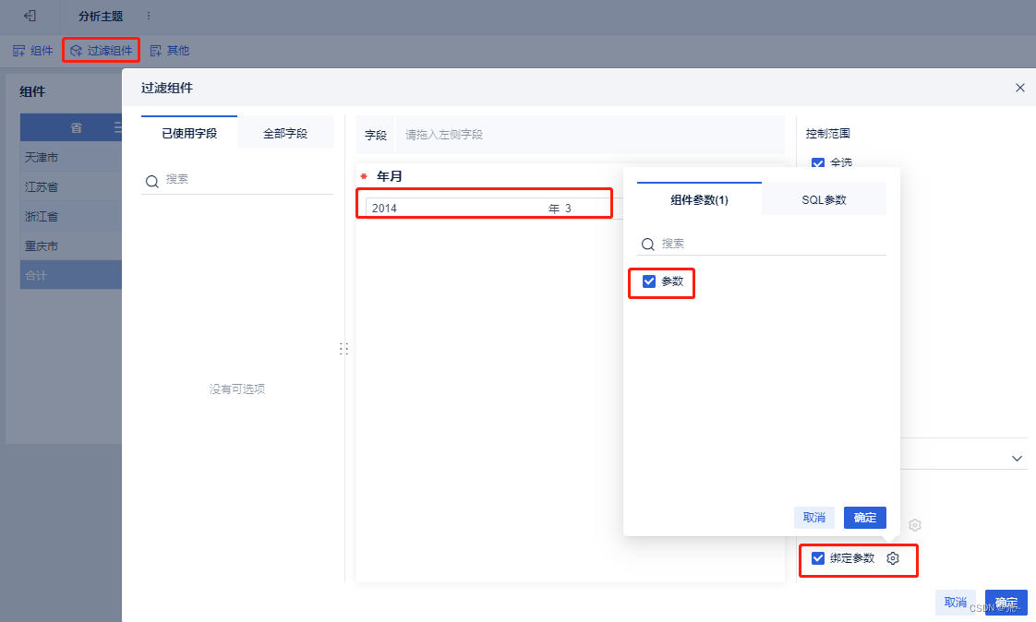This screenshot has width=1036, height=622.
Task: Click the 过滤组件 toolbar item
Action: (101, 50)
